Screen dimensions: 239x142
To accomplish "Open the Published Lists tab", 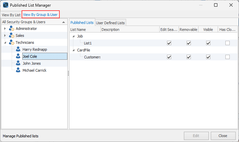I will coord(82,23).
